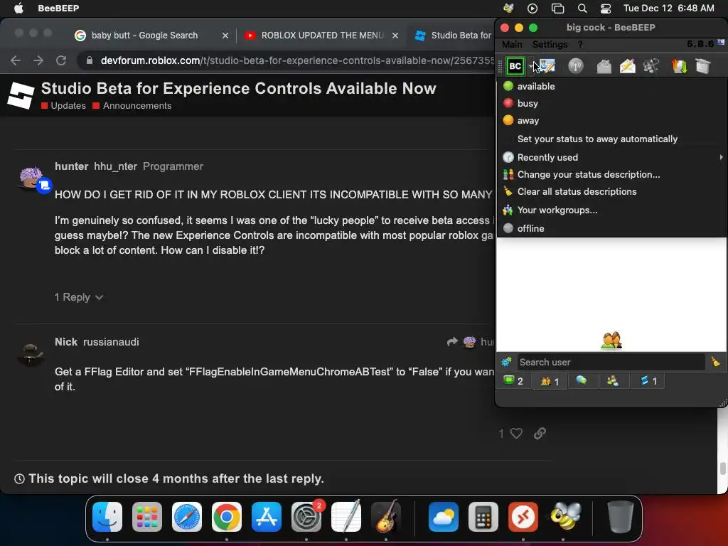Open the BeeBEEP bee icon in dock
The image size is (728, 546).
point(565,516)
